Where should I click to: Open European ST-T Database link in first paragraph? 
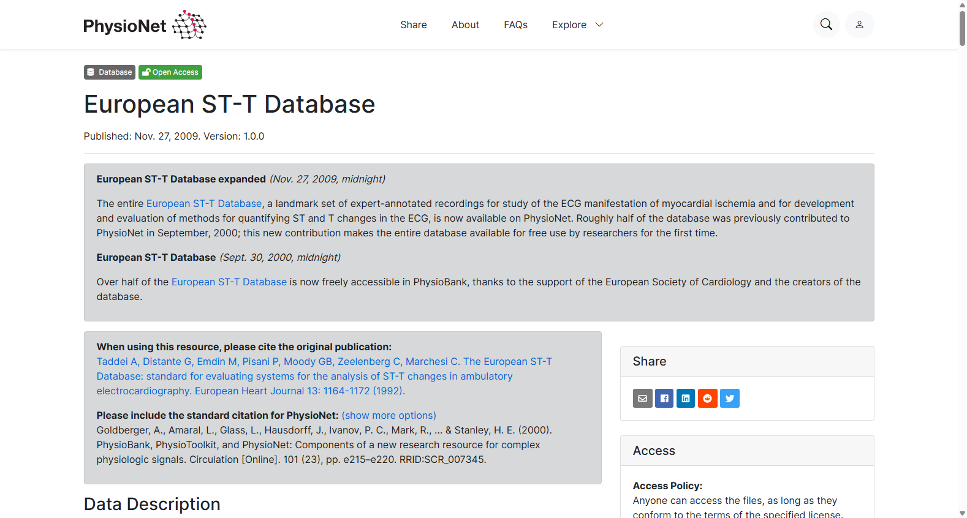tap(204, 203)
